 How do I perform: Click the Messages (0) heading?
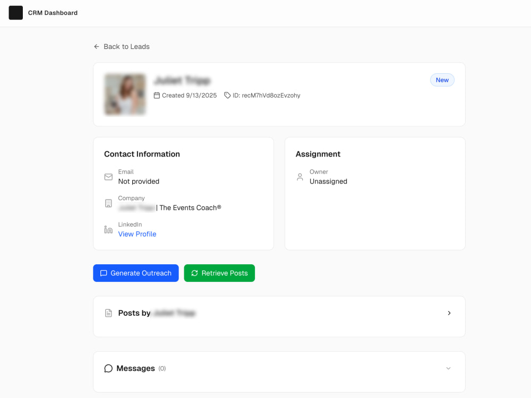(x=141, y=368)
